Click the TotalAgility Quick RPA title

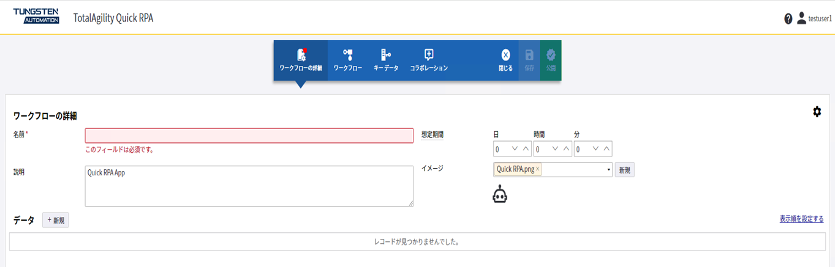click(113, 18)
